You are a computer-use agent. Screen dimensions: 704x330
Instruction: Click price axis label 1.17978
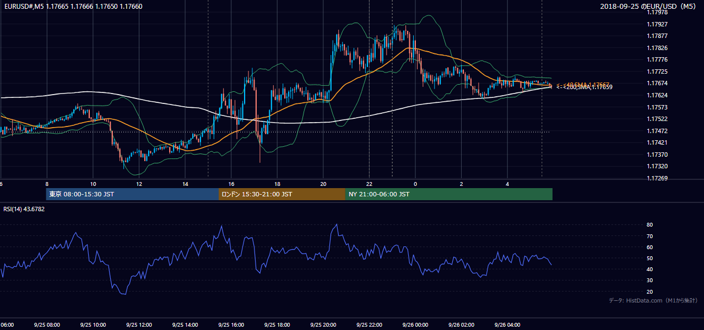click(x=657, y=12)
